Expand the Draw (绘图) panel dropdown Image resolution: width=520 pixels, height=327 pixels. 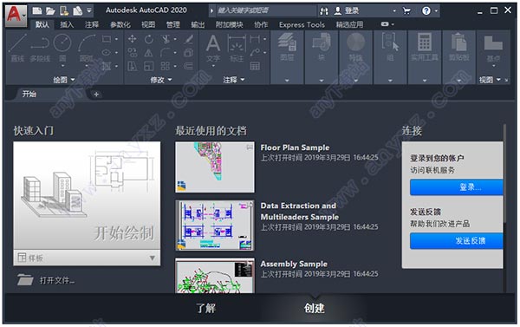point(64,80)
